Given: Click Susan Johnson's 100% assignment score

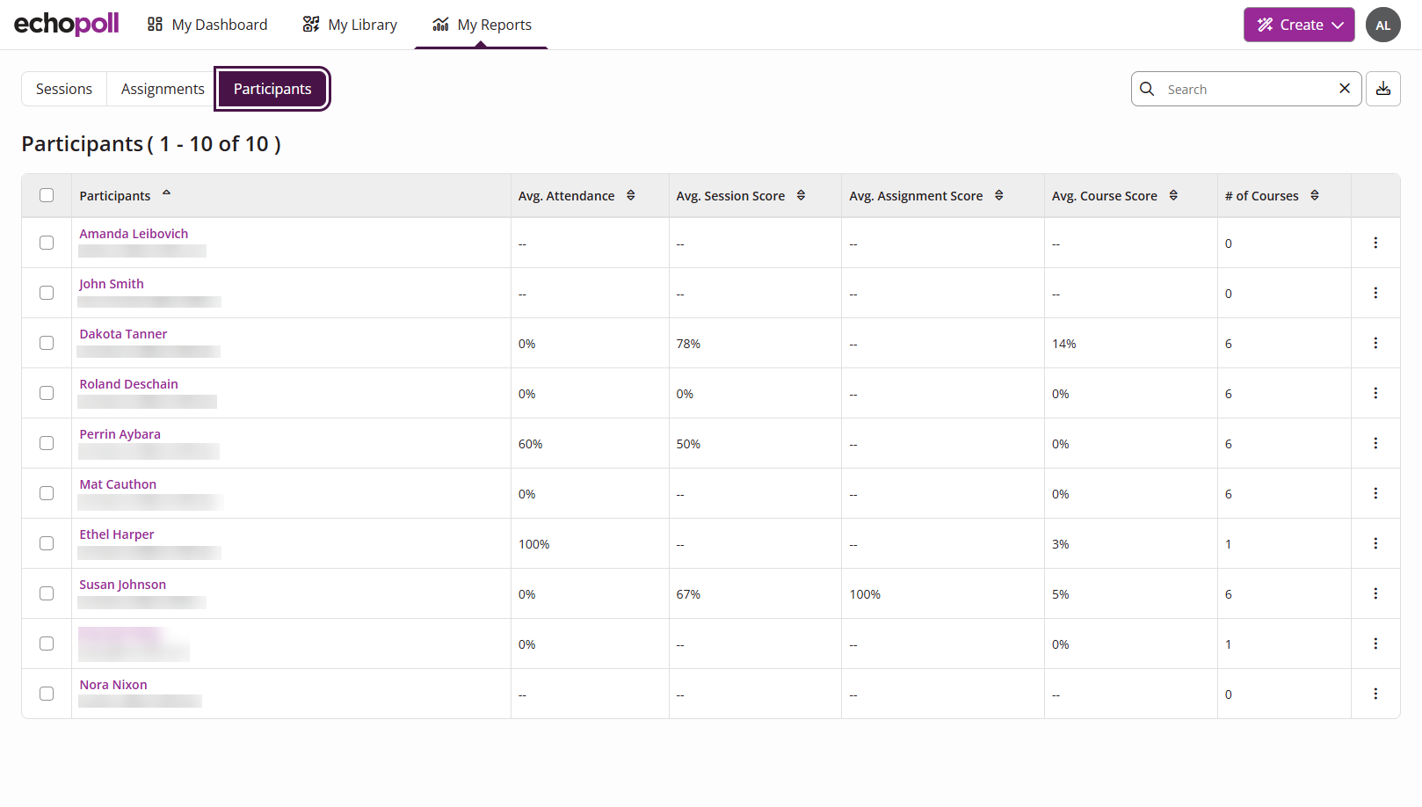Looking at the screenshot, I should tap(865, 594).
